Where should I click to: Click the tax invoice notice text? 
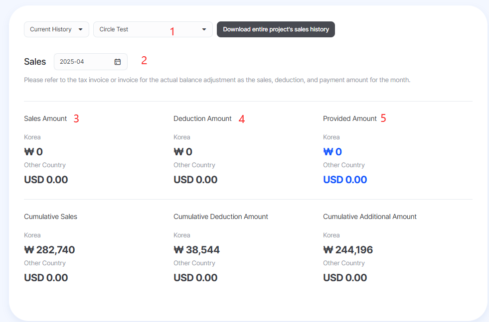217,80
